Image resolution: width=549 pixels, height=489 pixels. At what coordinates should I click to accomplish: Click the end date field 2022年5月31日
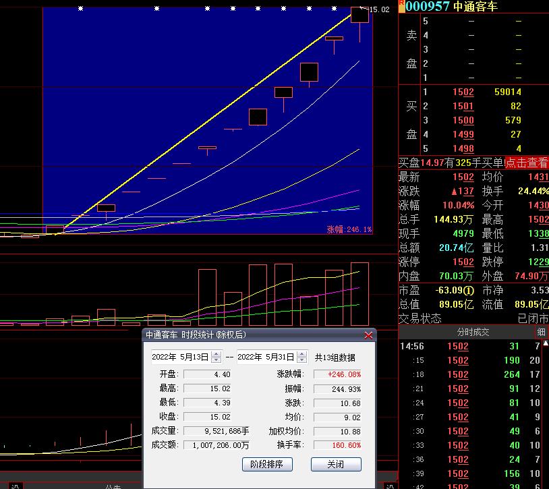point(266,357)
